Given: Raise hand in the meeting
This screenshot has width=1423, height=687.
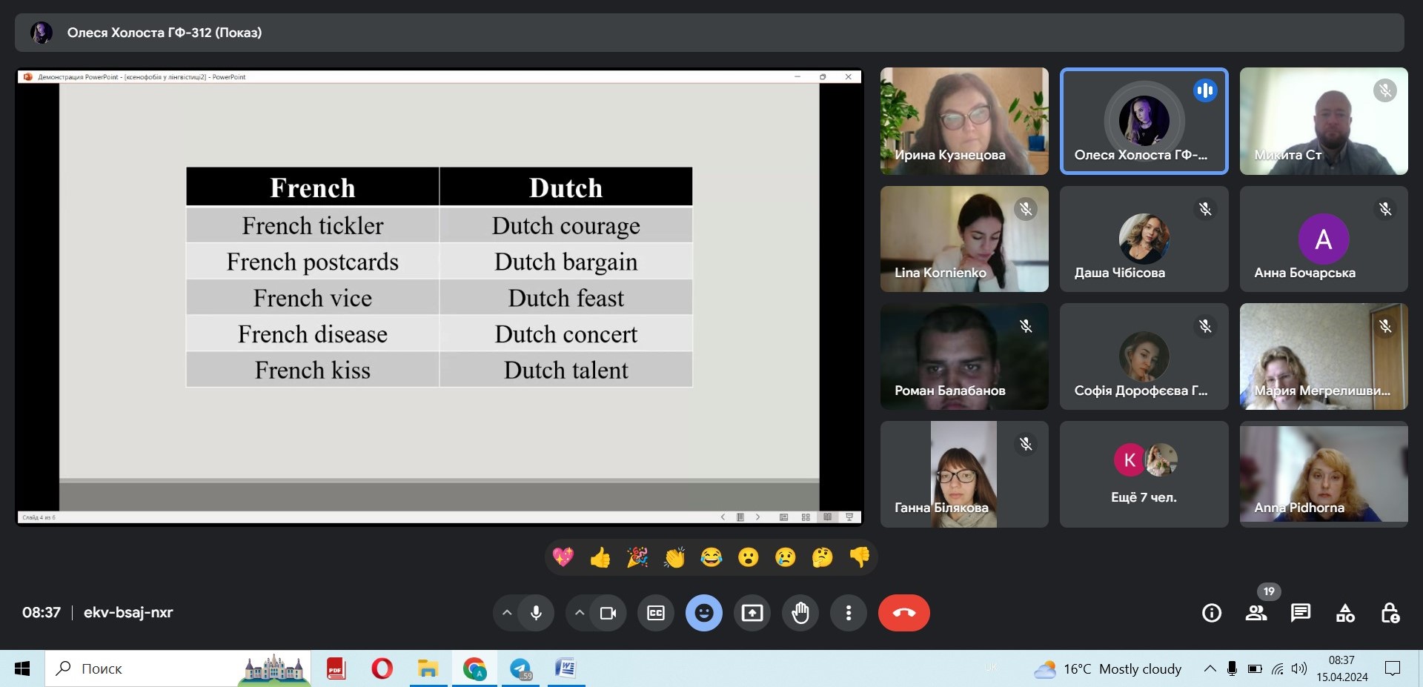Looking at the screenshot, I should pyautogui.click(x=800, y=613).
